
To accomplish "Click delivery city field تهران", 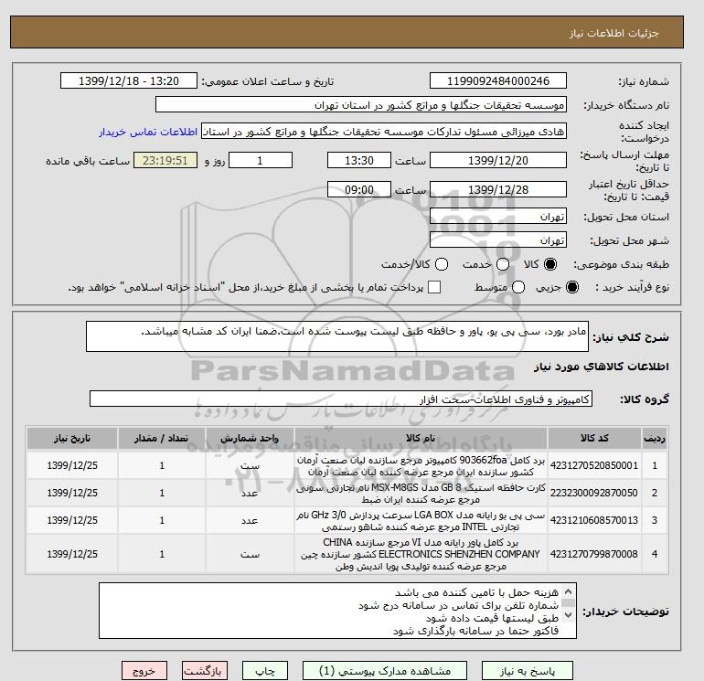I will tap(498, 240).
